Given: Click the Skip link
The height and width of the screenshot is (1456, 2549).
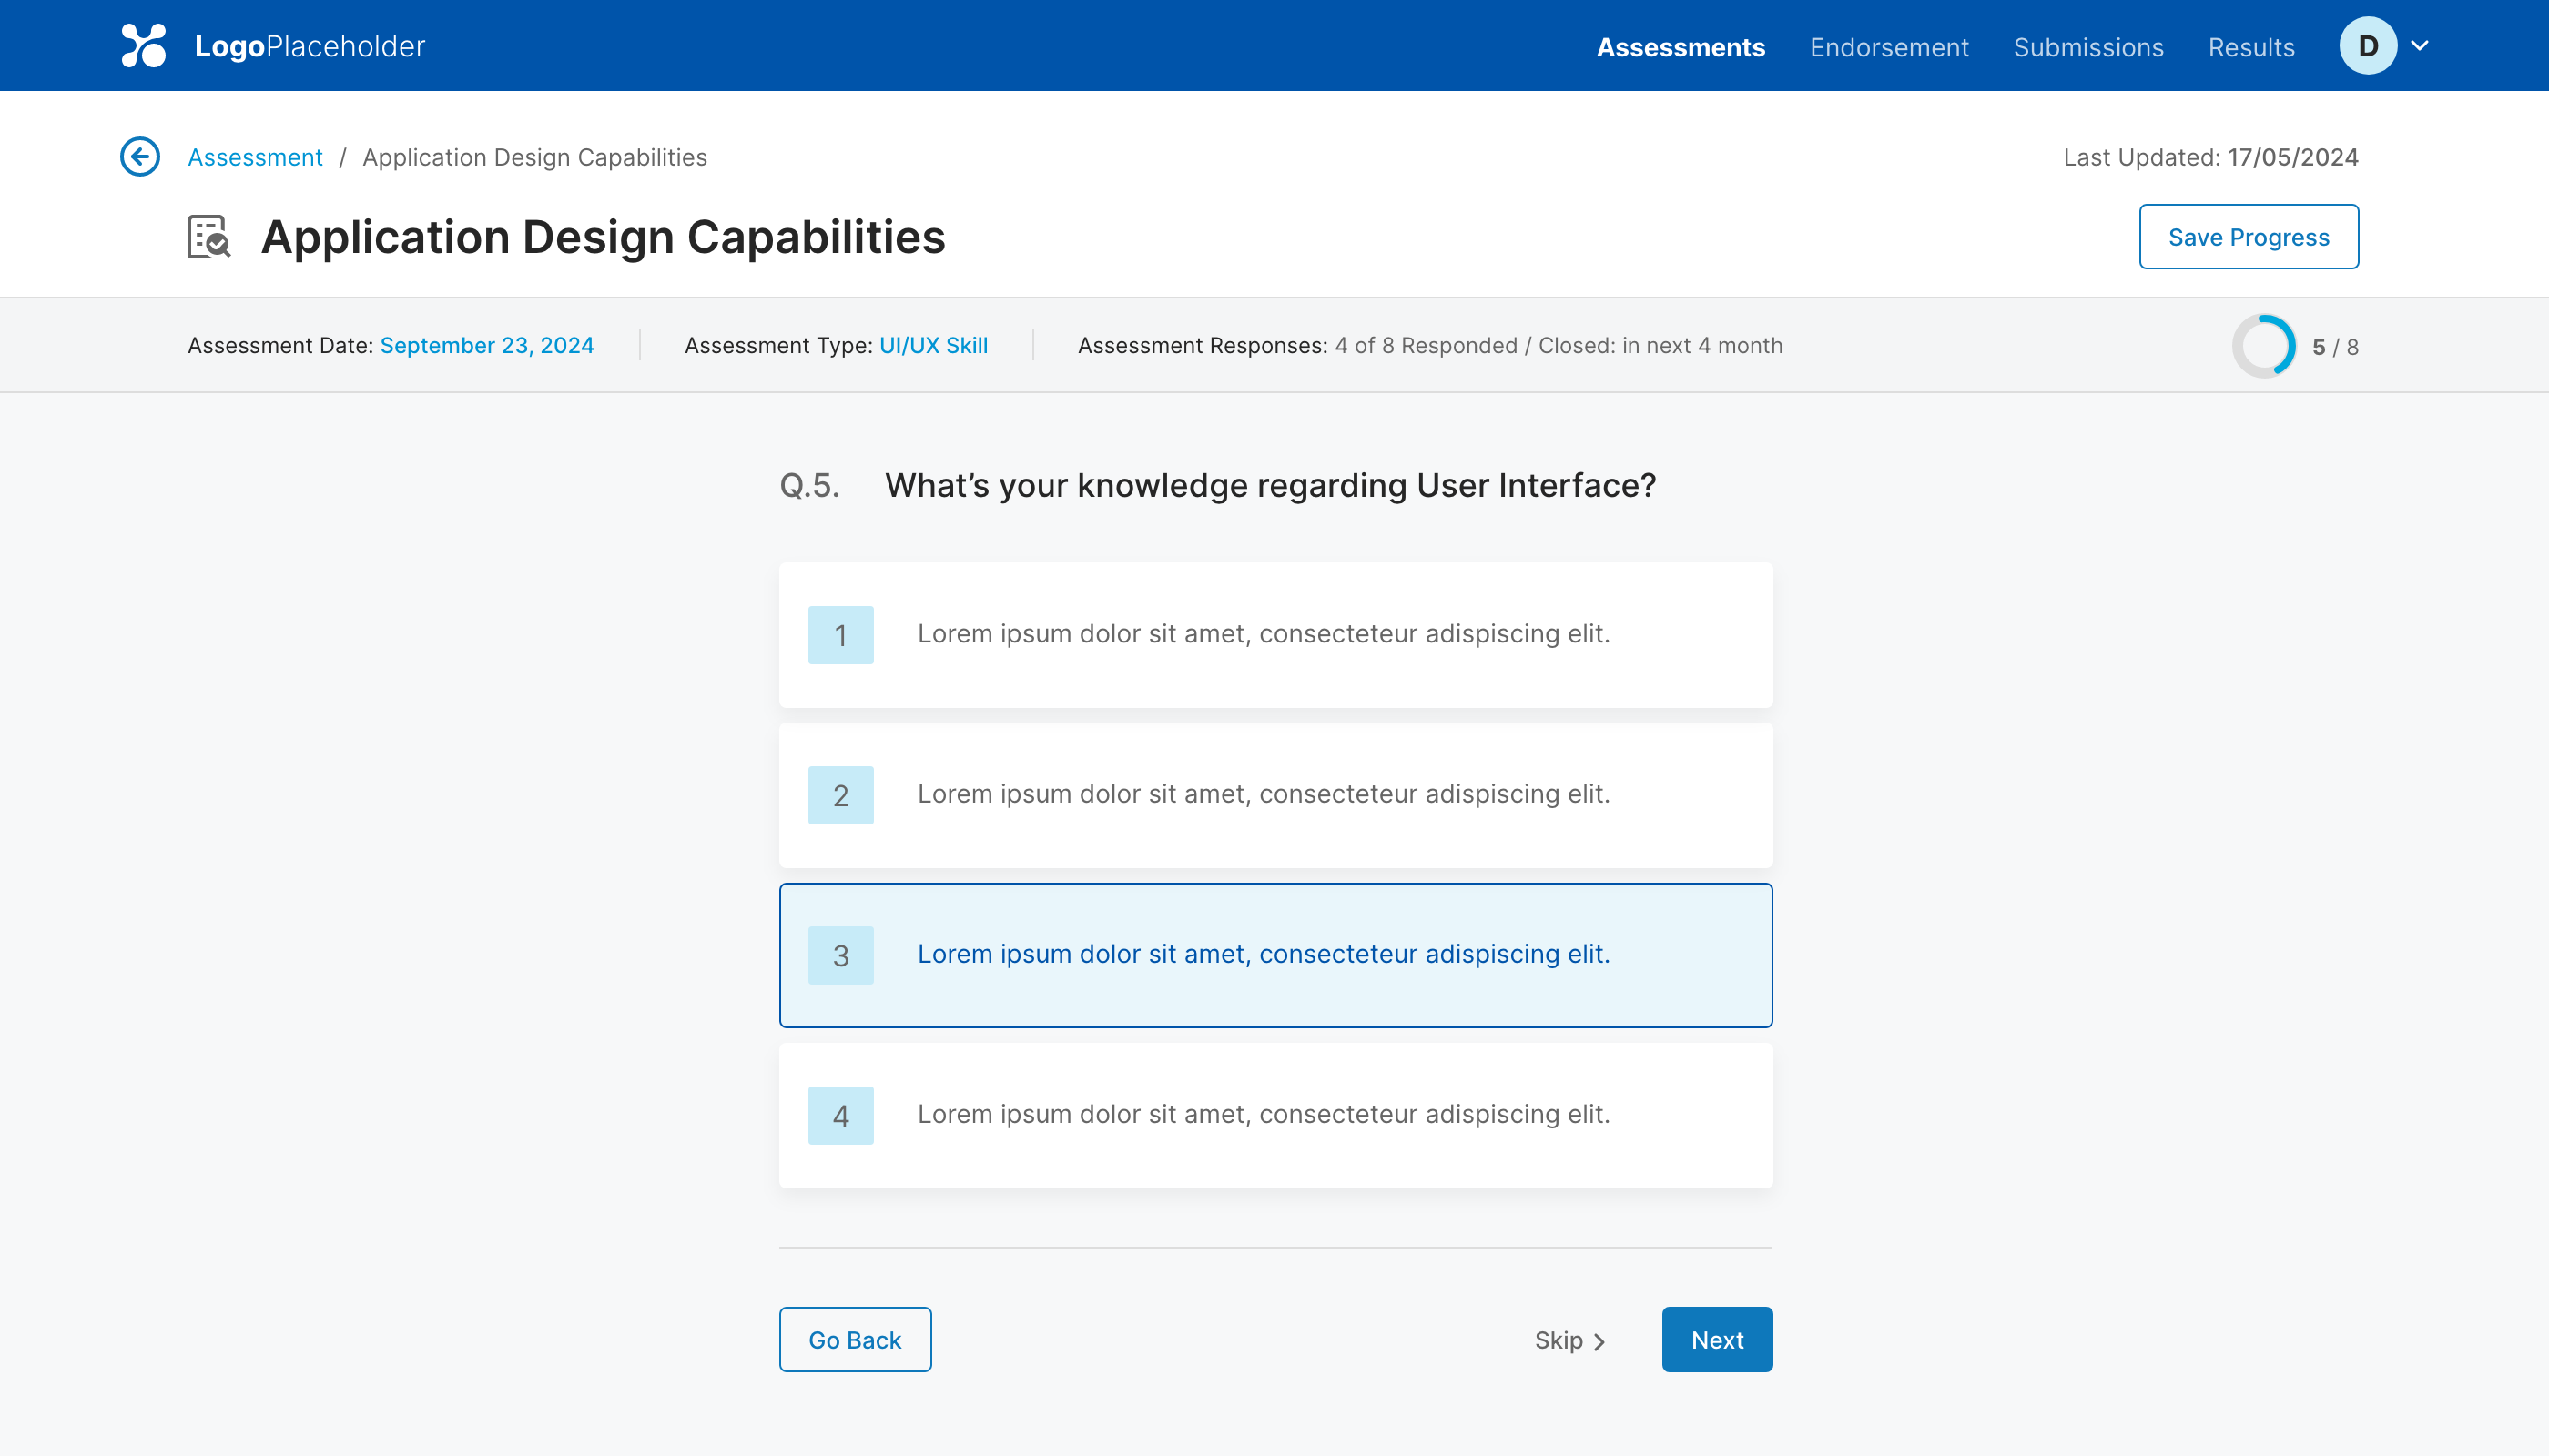Looking at the screenshot, I should coord(1569,1340).
